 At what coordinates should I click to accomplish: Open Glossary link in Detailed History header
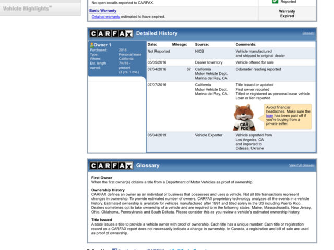pyautogui.click(x=308, y=33)
